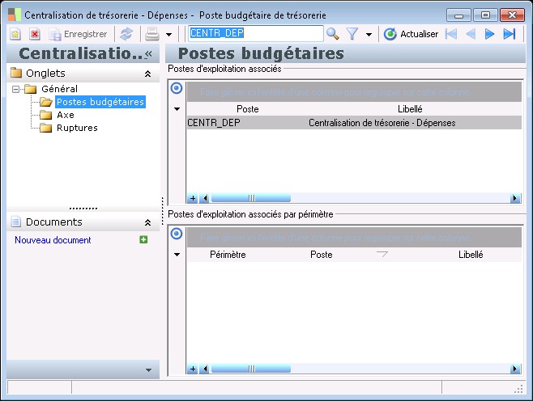Collapse the Documents panel section
Viewport: 533px width, 401px height.
pos(147,222)
